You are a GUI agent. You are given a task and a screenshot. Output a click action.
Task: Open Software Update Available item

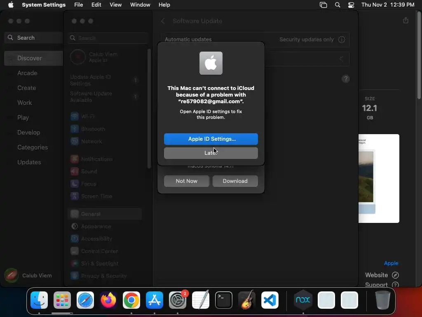tap(105, 97)
